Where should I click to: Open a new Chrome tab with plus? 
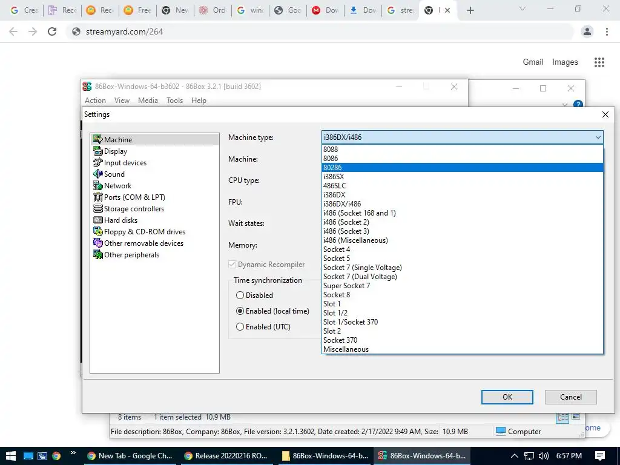[x=470, y=10]
